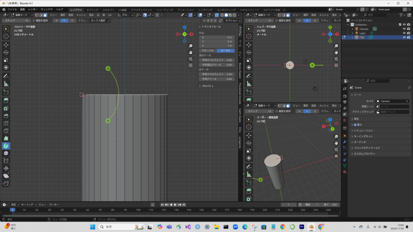Select the Annotate tool in front viewport

coord(6,76)
